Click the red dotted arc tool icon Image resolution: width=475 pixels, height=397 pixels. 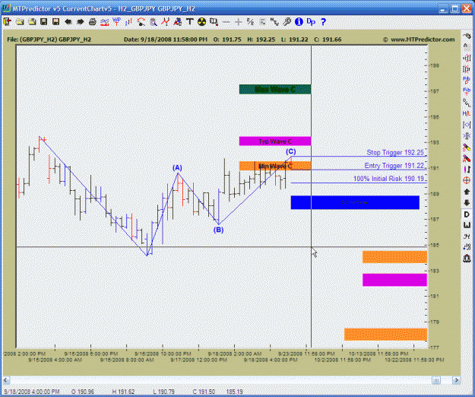pos(141,22)
